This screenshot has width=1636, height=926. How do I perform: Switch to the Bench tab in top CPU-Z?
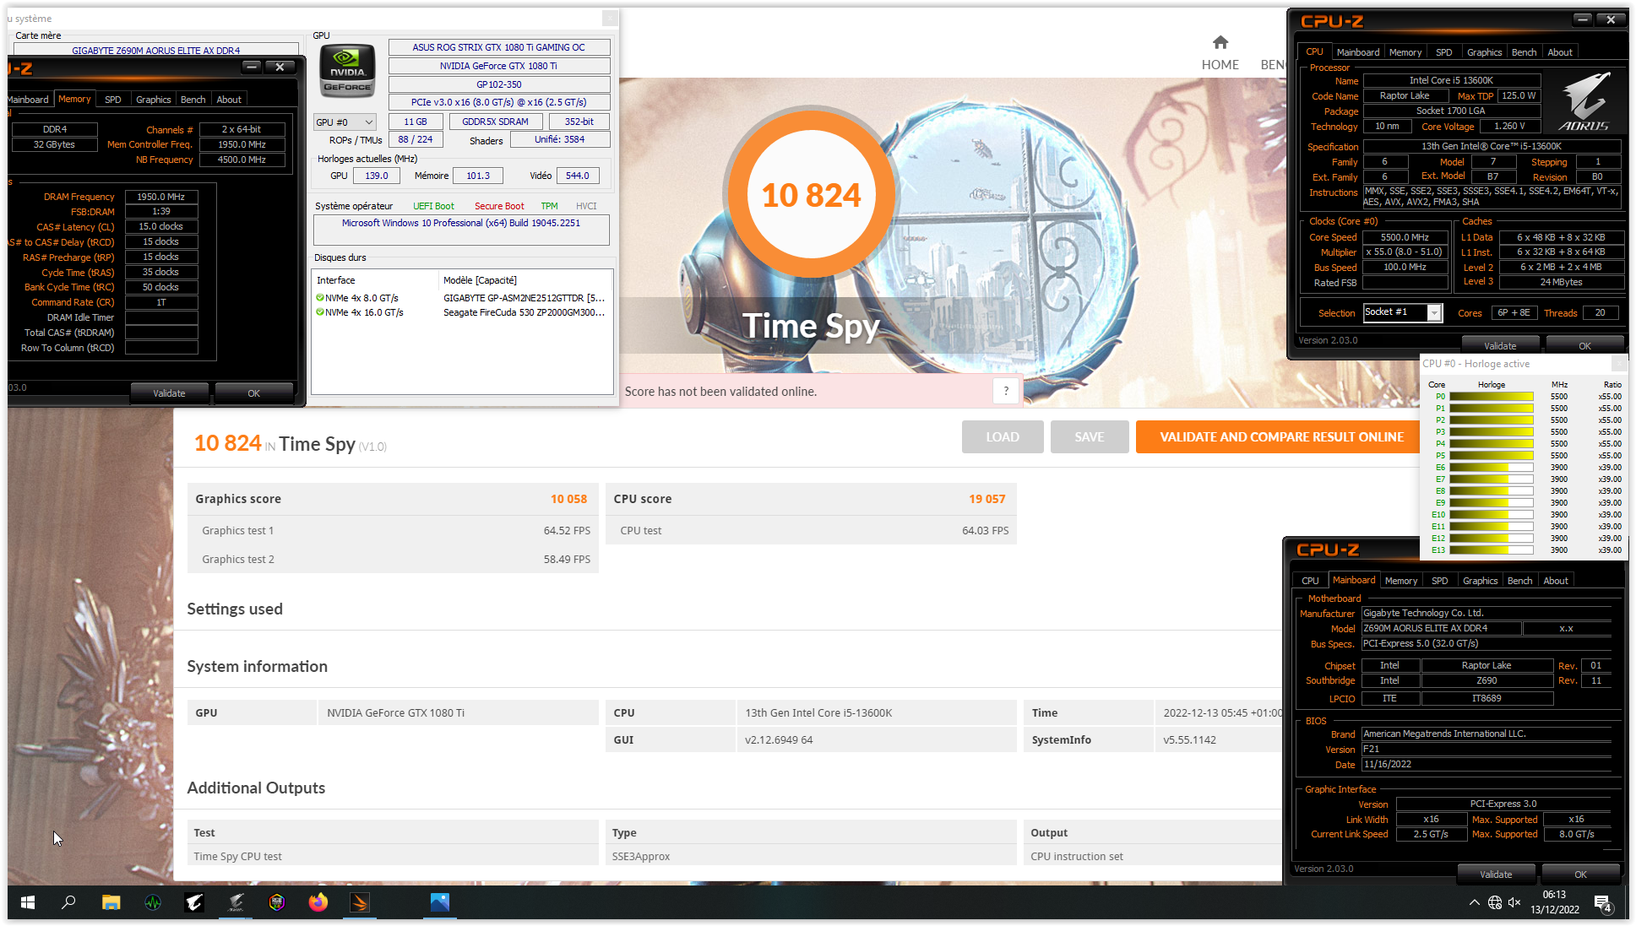tap(1524, 52)
